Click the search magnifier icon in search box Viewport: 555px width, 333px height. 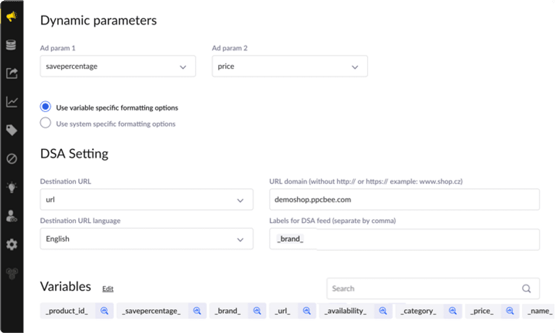point(526,288)
